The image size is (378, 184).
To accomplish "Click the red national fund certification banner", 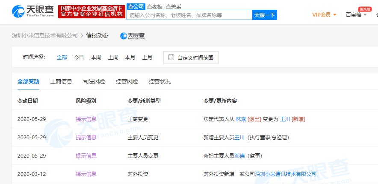I will pyautogui.click(x=92, y=11).
